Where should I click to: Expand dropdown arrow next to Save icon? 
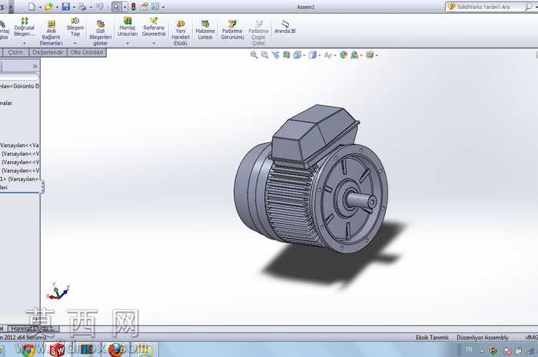click(74, 7)
